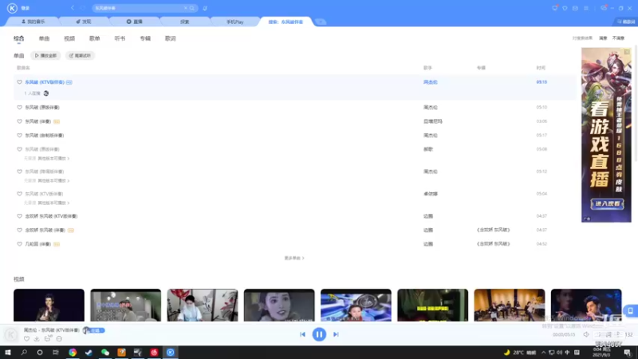Click the album cover placeholder in the player bar
The height and width of the screenshot is (359, 638).
(x=11, y=334)
